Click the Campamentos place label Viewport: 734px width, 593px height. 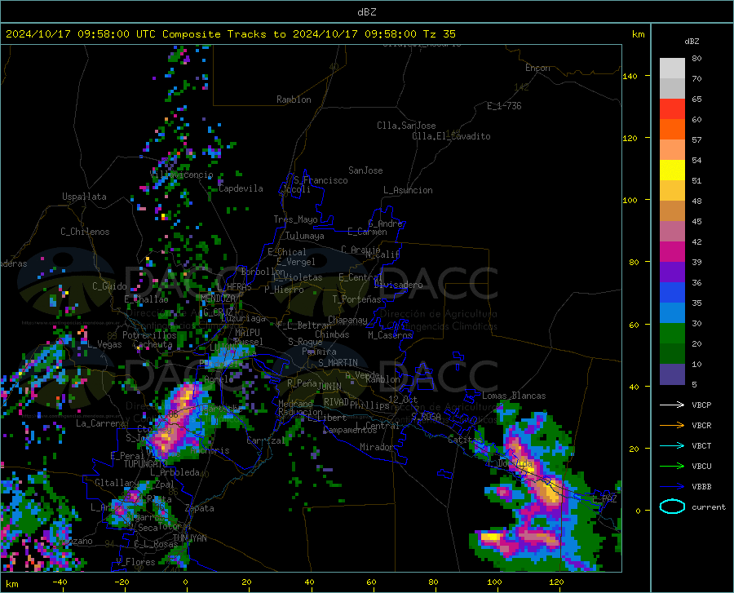click(x=350, y=430)
